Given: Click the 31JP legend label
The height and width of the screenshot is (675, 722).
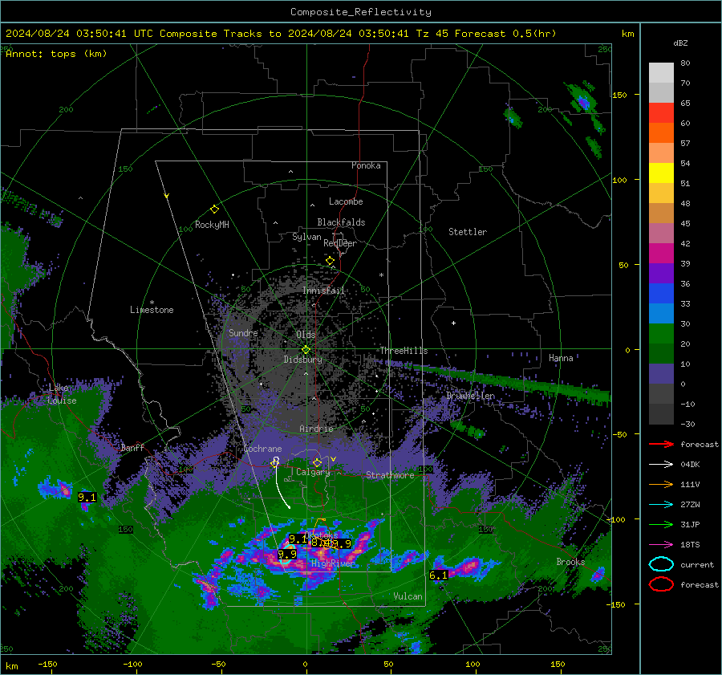Looking at the screenshot, I should (690, 524).
